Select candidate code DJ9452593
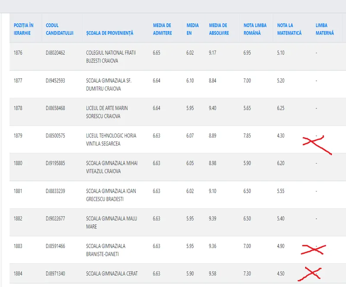 55,80
